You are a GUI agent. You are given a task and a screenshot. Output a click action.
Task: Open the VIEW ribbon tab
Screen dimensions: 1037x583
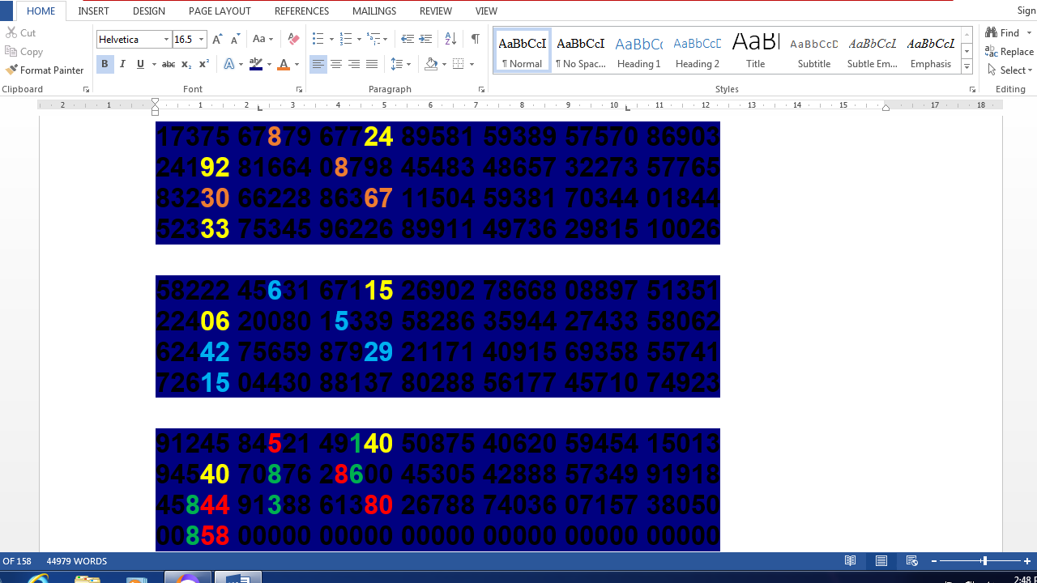(486, 11)
